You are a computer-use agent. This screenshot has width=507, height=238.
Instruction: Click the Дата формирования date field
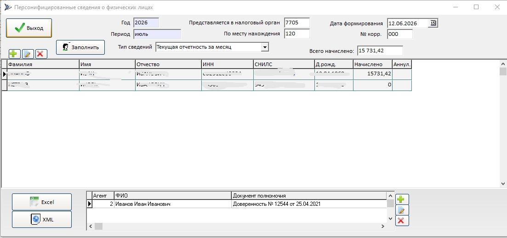point(408,23)
